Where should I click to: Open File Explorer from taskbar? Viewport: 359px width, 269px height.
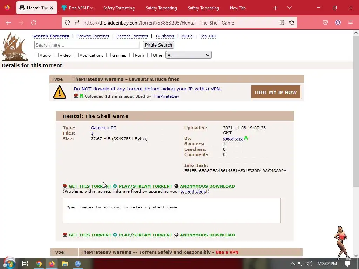click(x=65, y=264)
